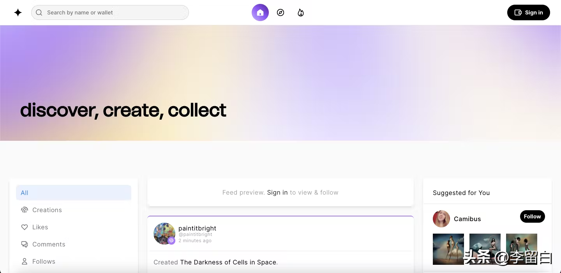561x273 pixels.
Task: Click the magnifier search icon
Action: pyautogui.click(x=39, y=12)
